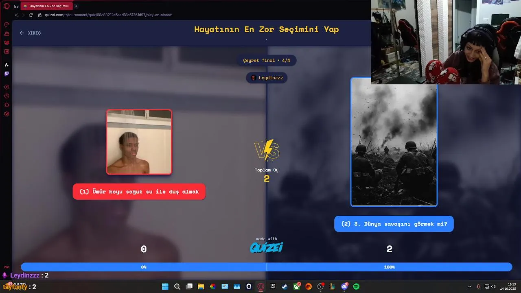This screenshot has width=521, height=293.
Task: Click the shower man thumbnail
Action: (x=139, y=142)
